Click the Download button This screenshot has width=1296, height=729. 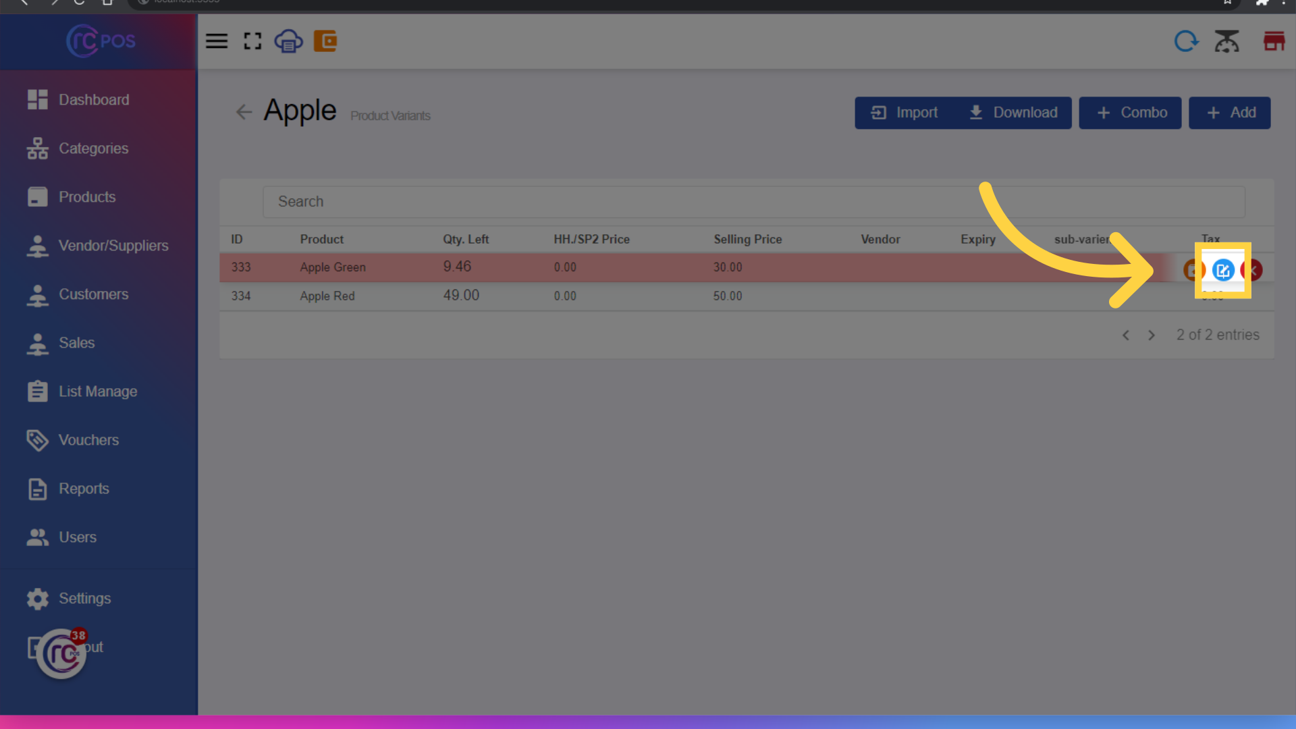[1014, 113]
